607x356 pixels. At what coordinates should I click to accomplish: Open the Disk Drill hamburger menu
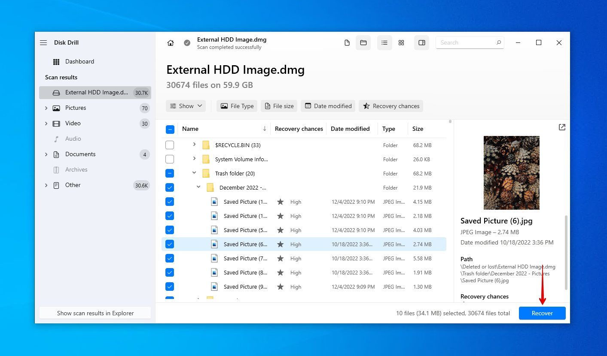[43, 42]
